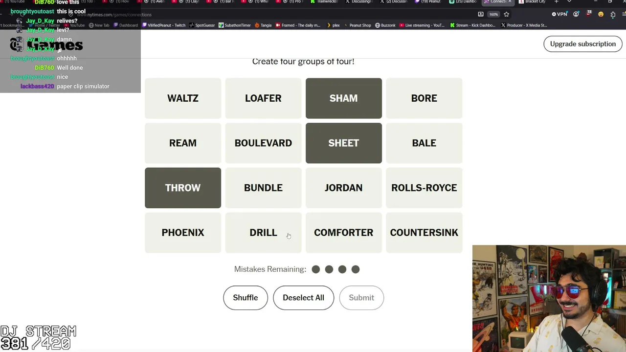The width and height of the screenshot is (626, 352).
Task: Switch to the (35) Dashboard tab
Action: (463, 2)
